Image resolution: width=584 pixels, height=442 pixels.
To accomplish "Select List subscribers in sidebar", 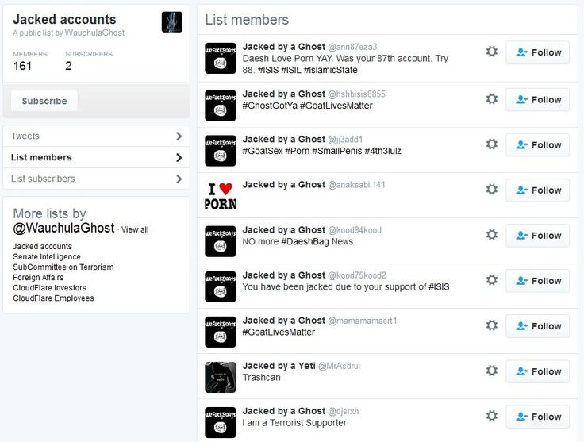I will point(97,179).
